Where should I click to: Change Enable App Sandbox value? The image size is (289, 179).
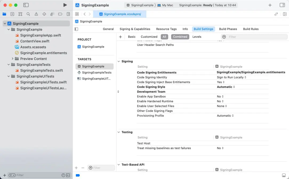coord(220,96)
